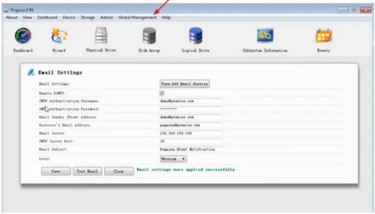The width and height of the screenshot is (375, 214).
Task: Open the Dashboard menu
Action: point(47,18)
